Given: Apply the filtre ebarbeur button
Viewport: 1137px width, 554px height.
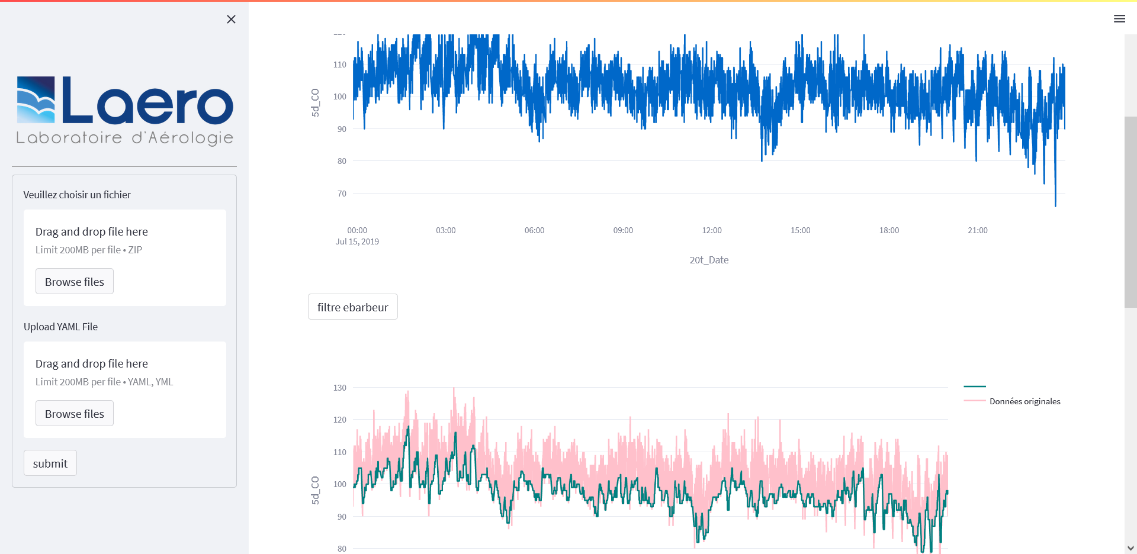Looking at the screenshot, I should tap(353, 307).
